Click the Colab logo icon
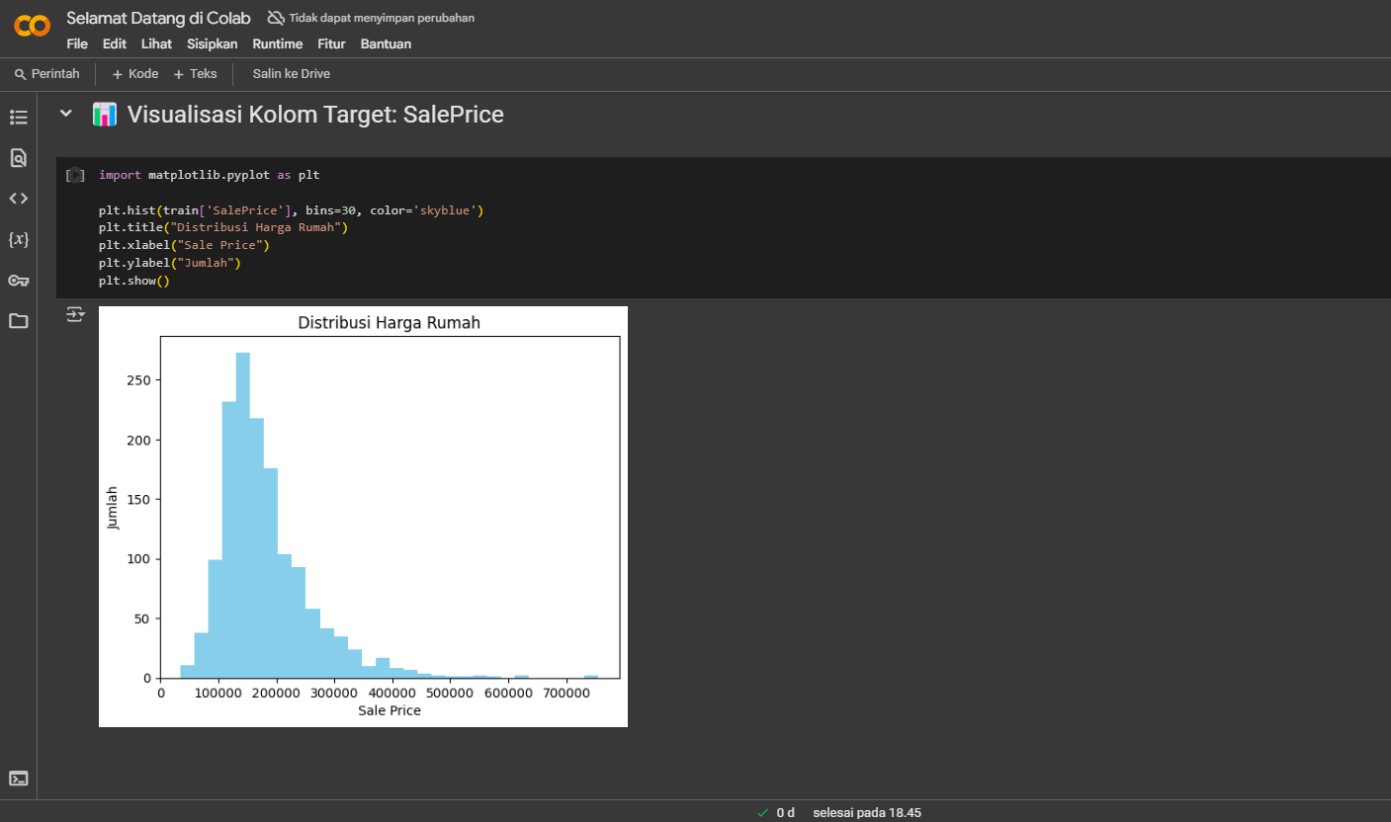1391x822 pixels. click(32, 27)
